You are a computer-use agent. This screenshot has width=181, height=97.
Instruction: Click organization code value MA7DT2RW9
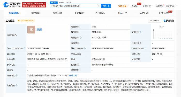[x=158, y=48]
